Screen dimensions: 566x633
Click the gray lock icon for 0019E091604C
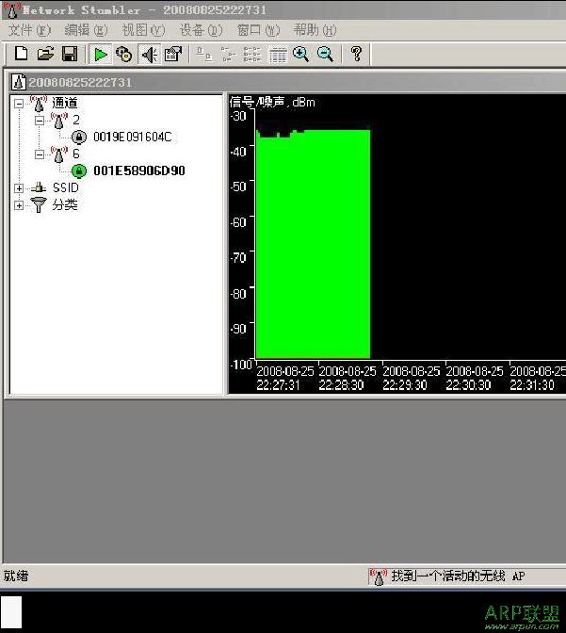79,138
